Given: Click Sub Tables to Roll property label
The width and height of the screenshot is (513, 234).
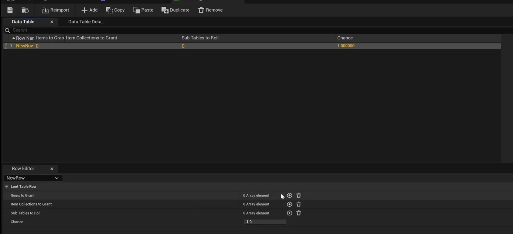Looking at the screenshot, I should click(25, 213).
